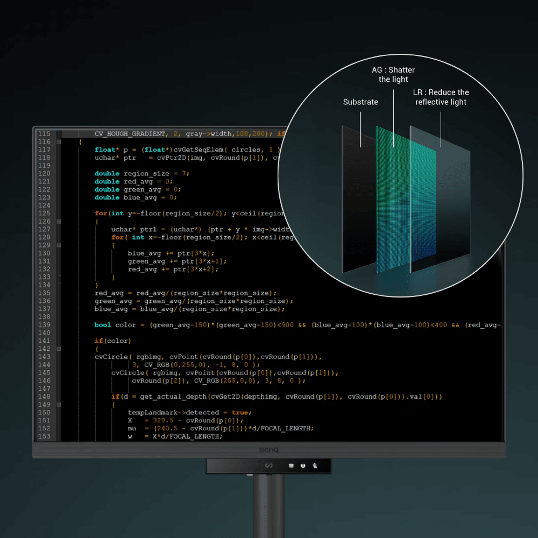Collapse the fold marker on line 126
The image size is (538, 538).
coord(59,222)
